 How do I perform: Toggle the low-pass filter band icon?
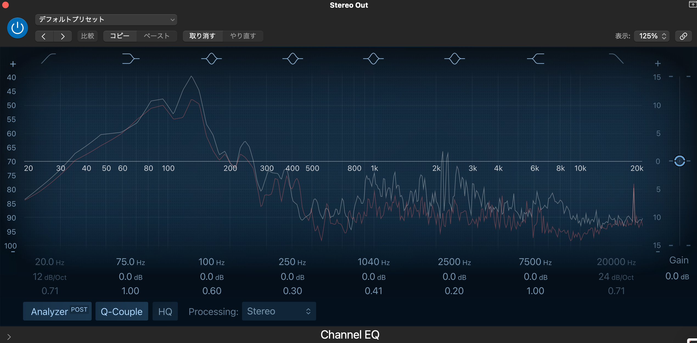pyautogui.click(x=616, y=59)
